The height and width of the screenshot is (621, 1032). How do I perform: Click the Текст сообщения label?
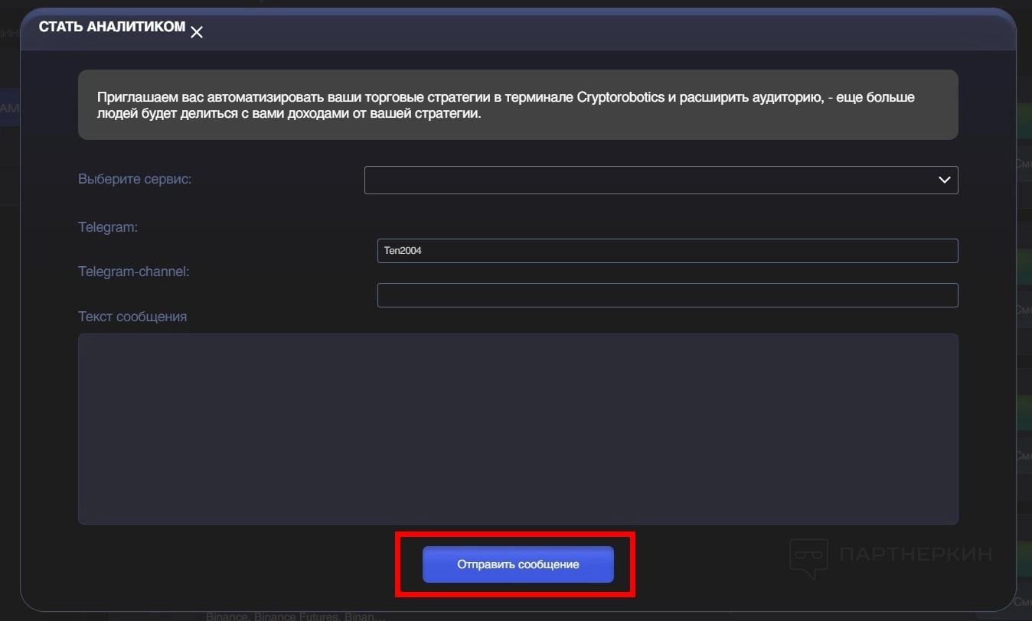(132, 316)
